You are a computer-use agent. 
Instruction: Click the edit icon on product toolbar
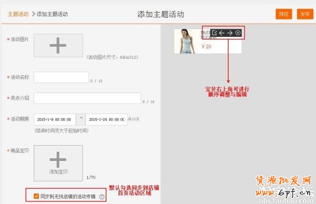(214, 33)
